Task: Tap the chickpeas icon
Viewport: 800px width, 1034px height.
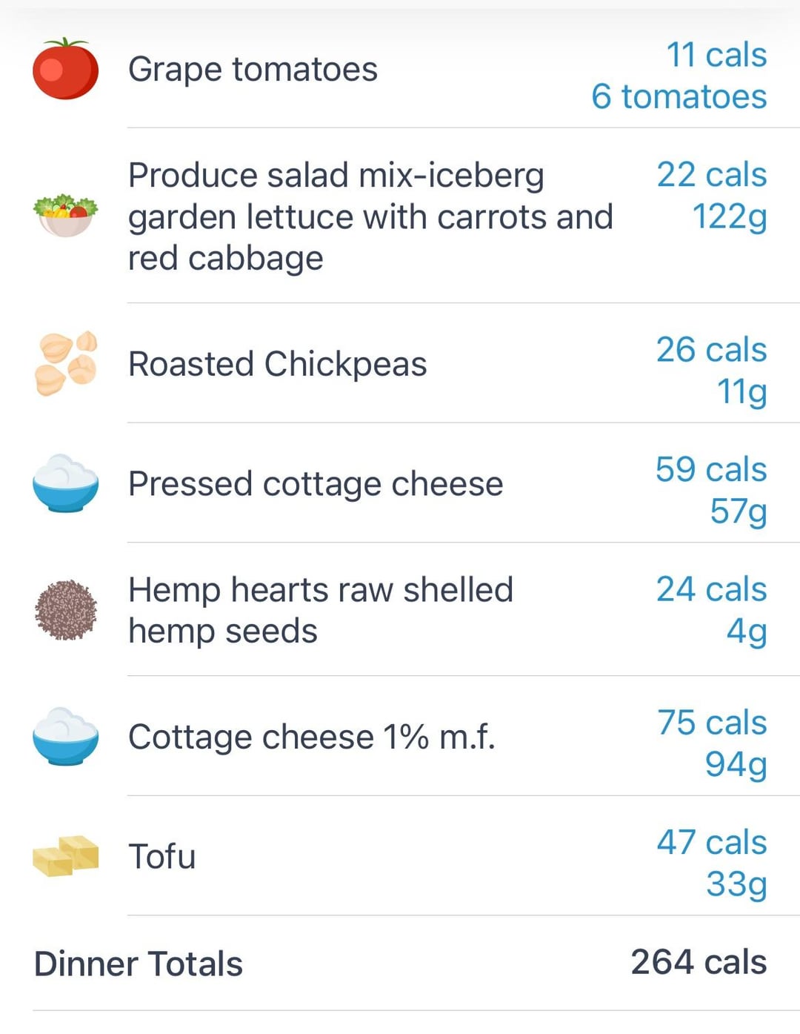Action: point(65,363)
